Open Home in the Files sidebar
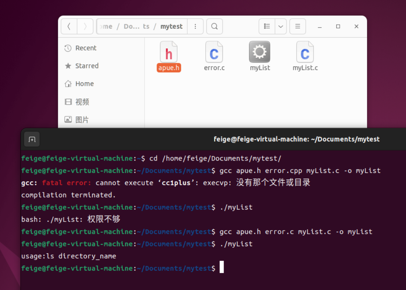 click(101, 84)
